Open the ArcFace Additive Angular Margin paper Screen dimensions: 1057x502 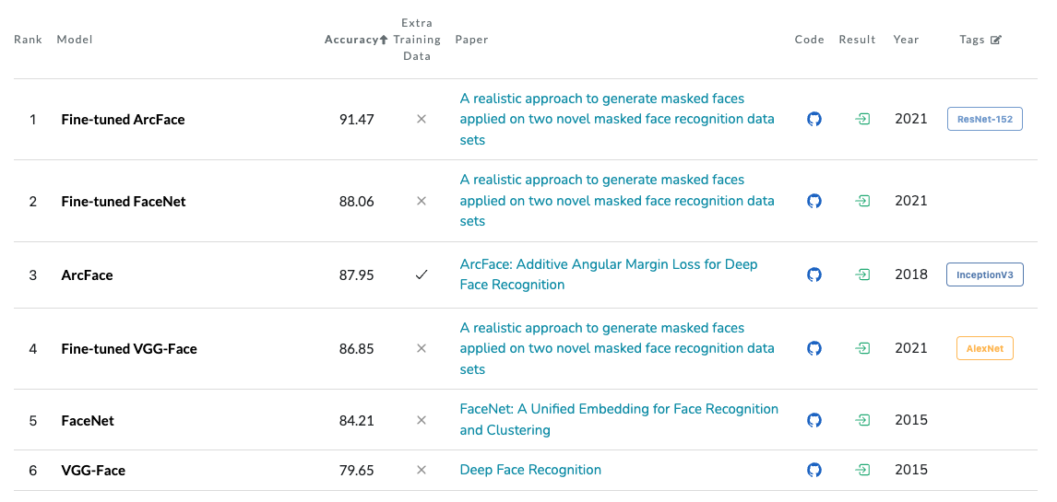coord(609,274)
